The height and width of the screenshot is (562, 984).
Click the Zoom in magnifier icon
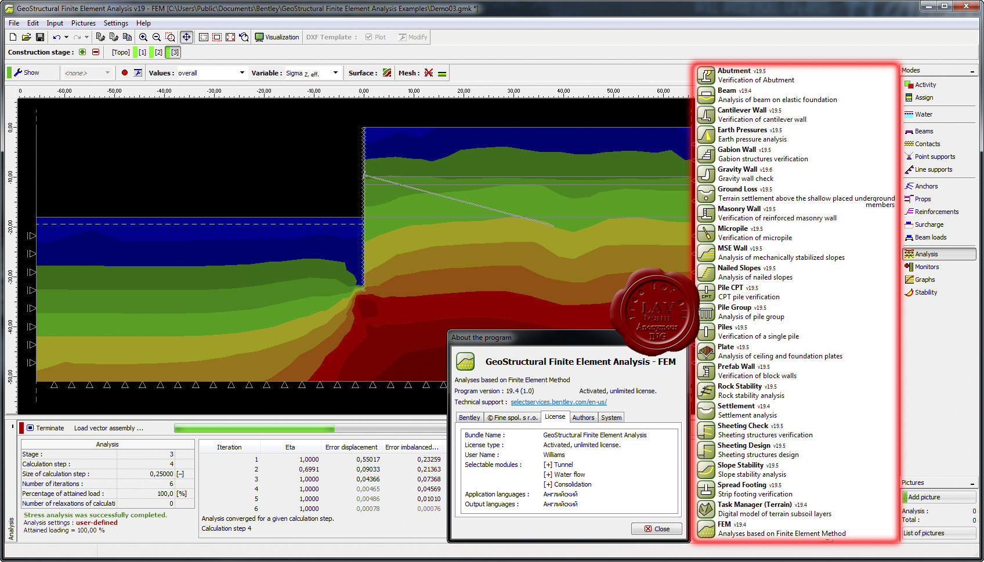click(143, 37)
